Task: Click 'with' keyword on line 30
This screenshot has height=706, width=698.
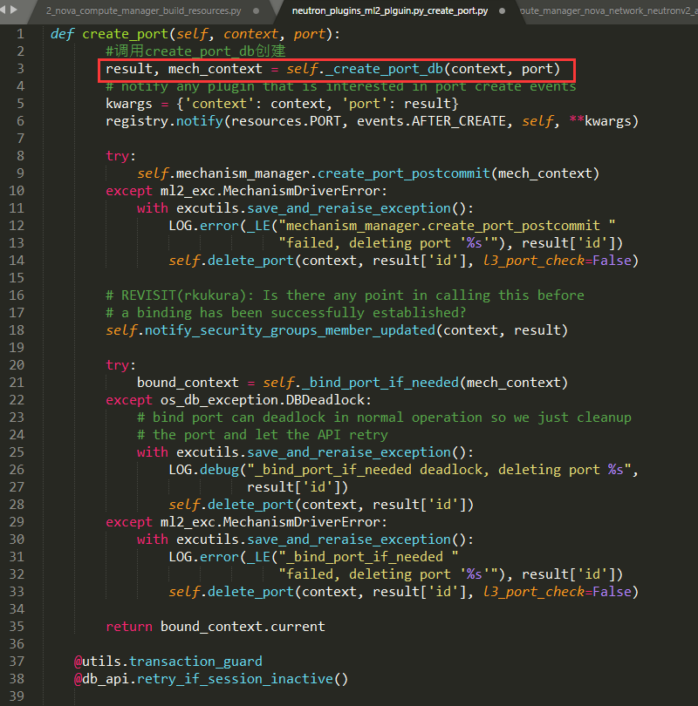Action: 153,540
